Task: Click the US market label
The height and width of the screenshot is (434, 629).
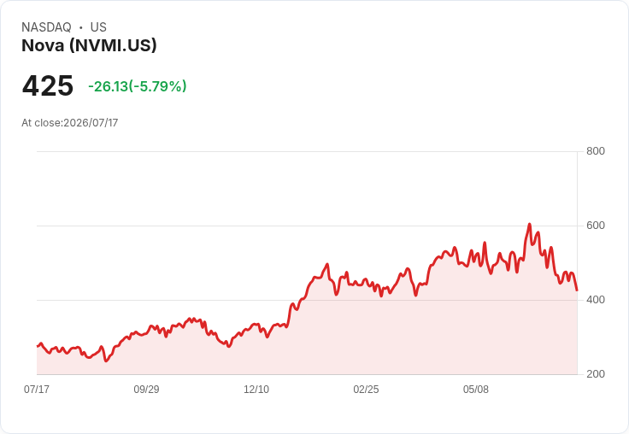Action: (x=98, y=27)
